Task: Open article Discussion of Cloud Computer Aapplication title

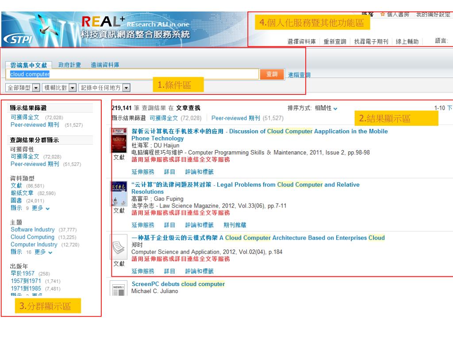Action: [259, 135]
